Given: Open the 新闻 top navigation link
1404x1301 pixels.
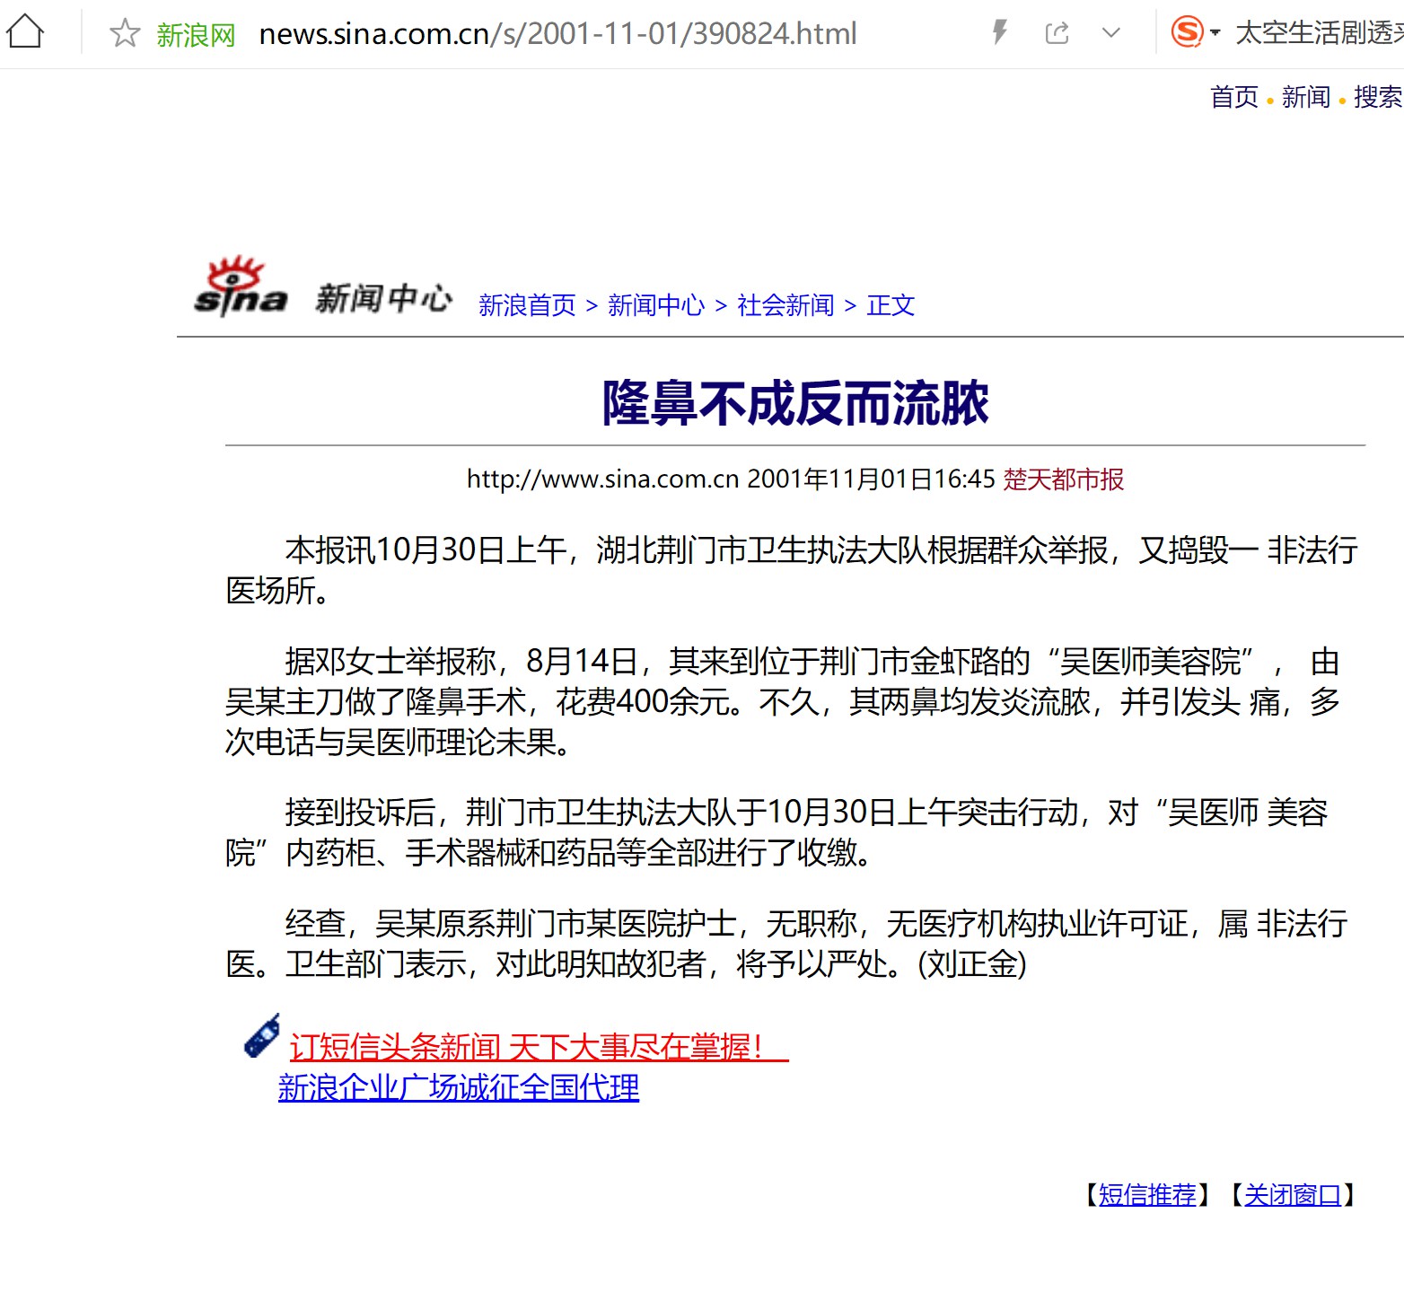Looking at the screenshot, I should pos(1306,96).
